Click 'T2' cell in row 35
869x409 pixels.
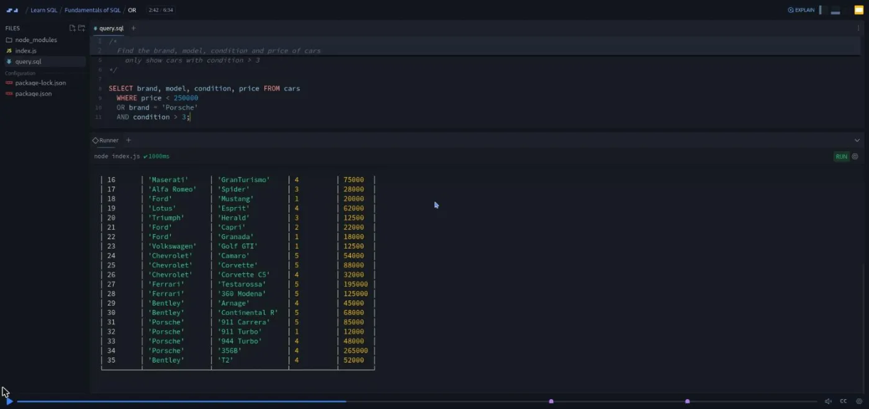225,360
